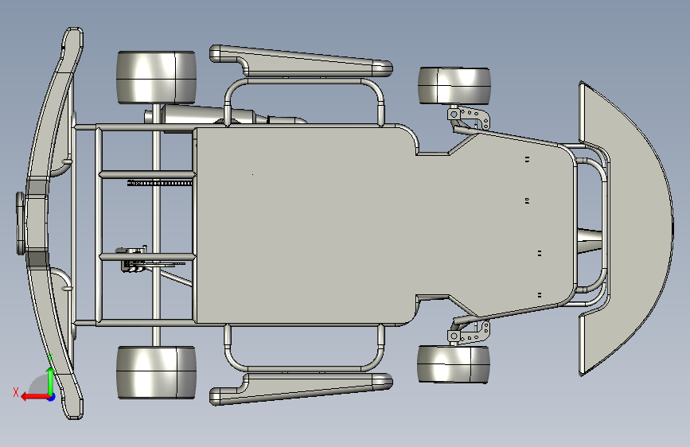Select the lower small front tire

pyautogui.click(x=454, y=363)
